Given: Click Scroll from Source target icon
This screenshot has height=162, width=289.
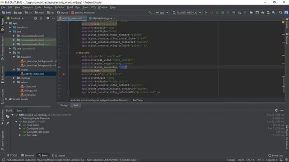Looking at the screenshot, I should [35, 18].
